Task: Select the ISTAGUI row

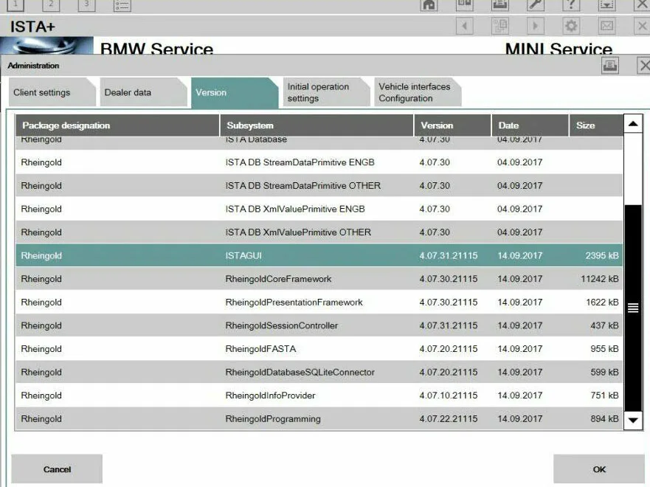Action: [319, 255]
